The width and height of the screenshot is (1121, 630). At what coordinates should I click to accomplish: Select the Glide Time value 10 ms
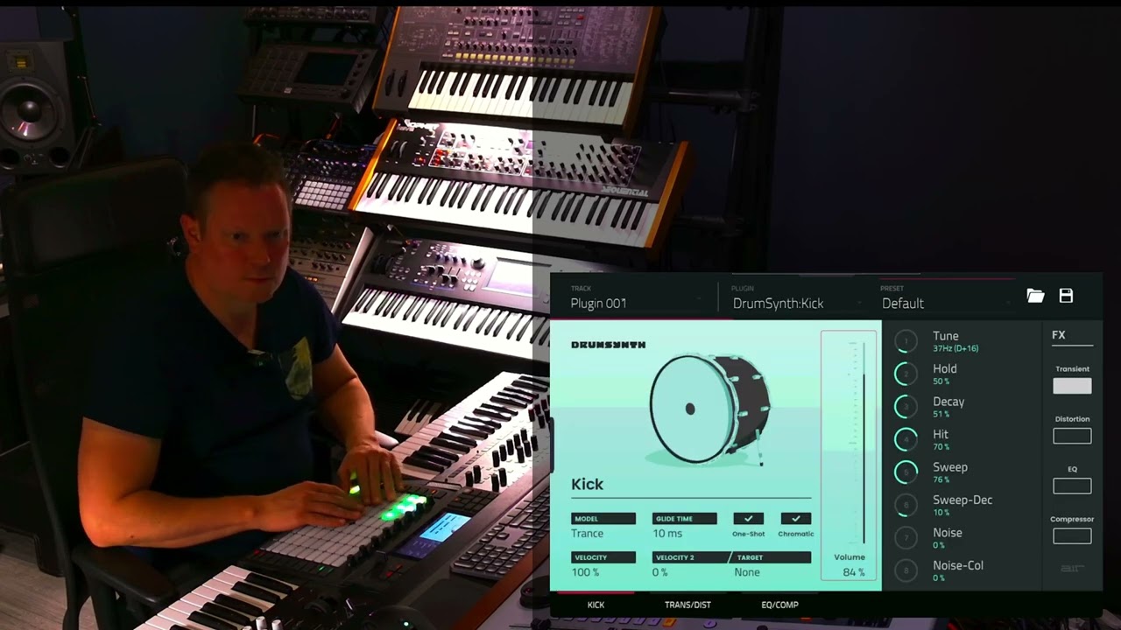pyautogui.click(x=667, y=534)
